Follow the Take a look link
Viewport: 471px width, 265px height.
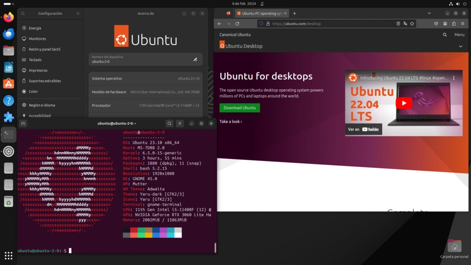tap(231, 122)
